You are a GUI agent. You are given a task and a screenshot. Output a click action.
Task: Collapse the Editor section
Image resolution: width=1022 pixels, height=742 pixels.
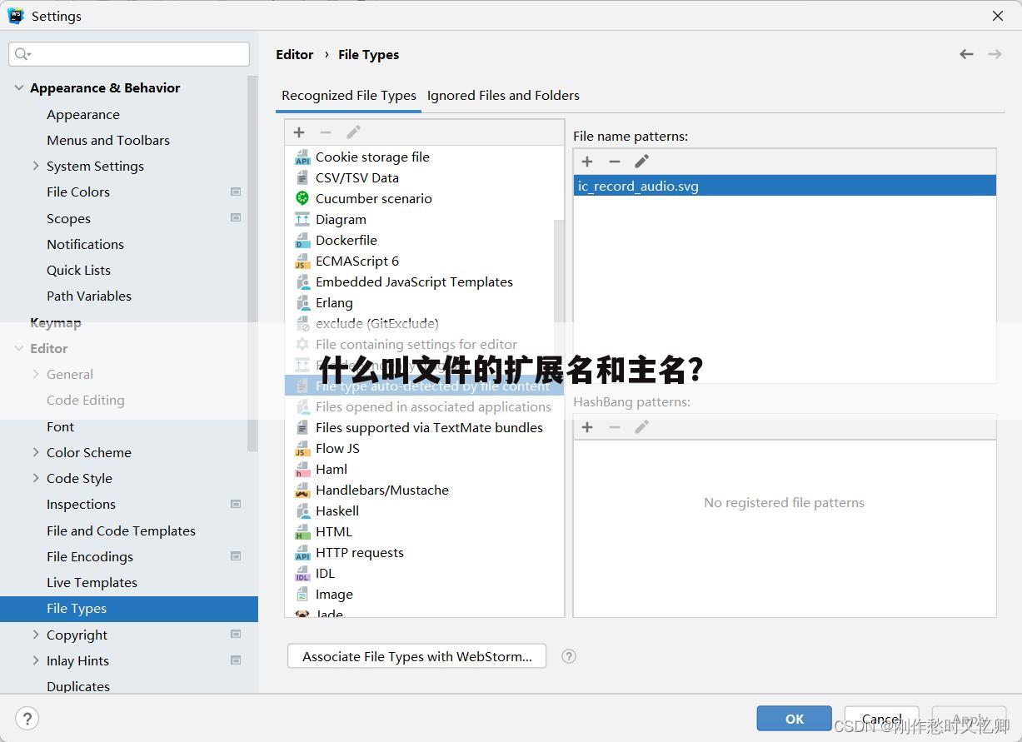[18, 348]
